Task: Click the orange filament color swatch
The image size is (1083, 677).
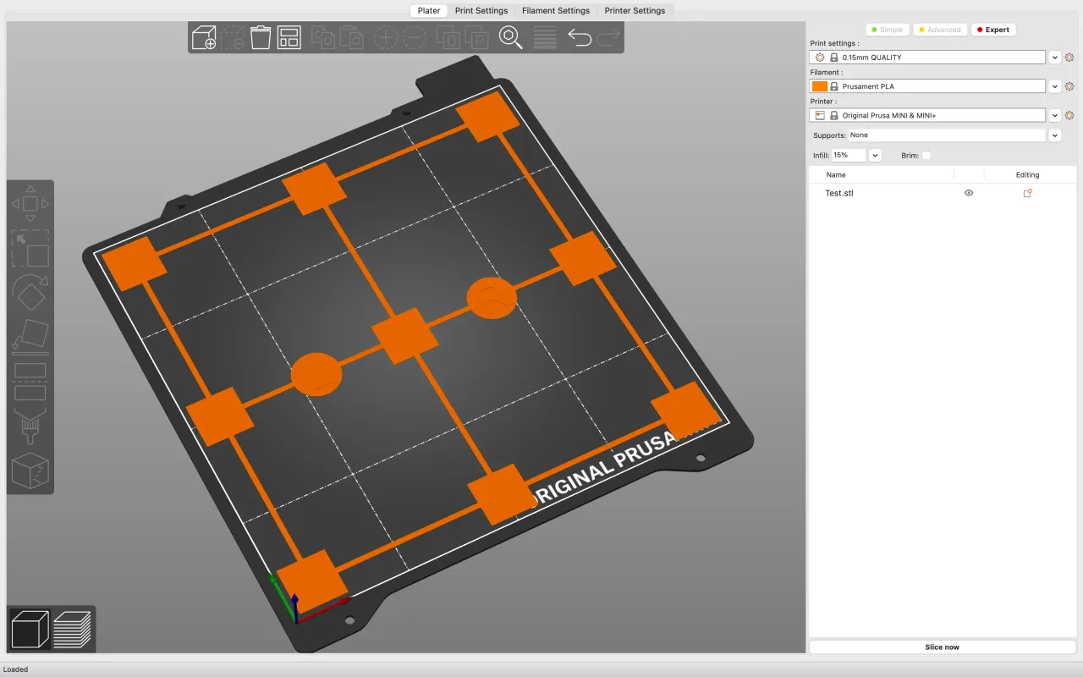Action: click(x=819, y=86)
